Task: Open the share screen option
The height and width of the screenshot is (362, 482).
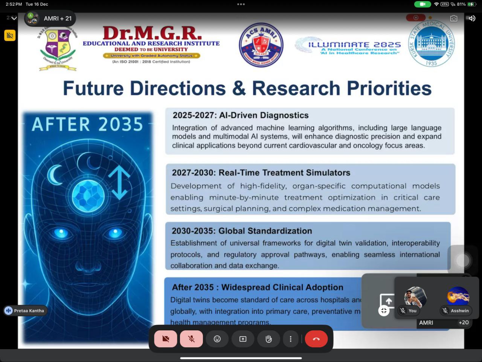Action: (243, 339)
